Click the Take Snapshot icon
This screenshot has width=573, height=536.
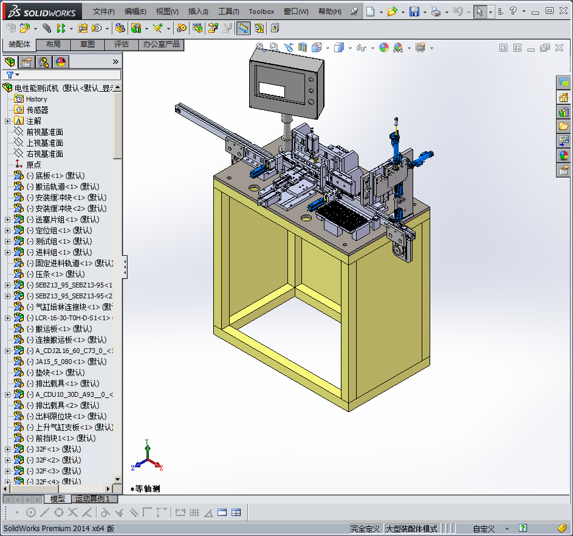[275, 28]
